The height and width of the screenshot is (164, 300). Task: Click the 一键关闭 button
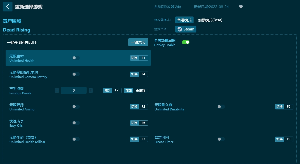click(x=138, y=42)
